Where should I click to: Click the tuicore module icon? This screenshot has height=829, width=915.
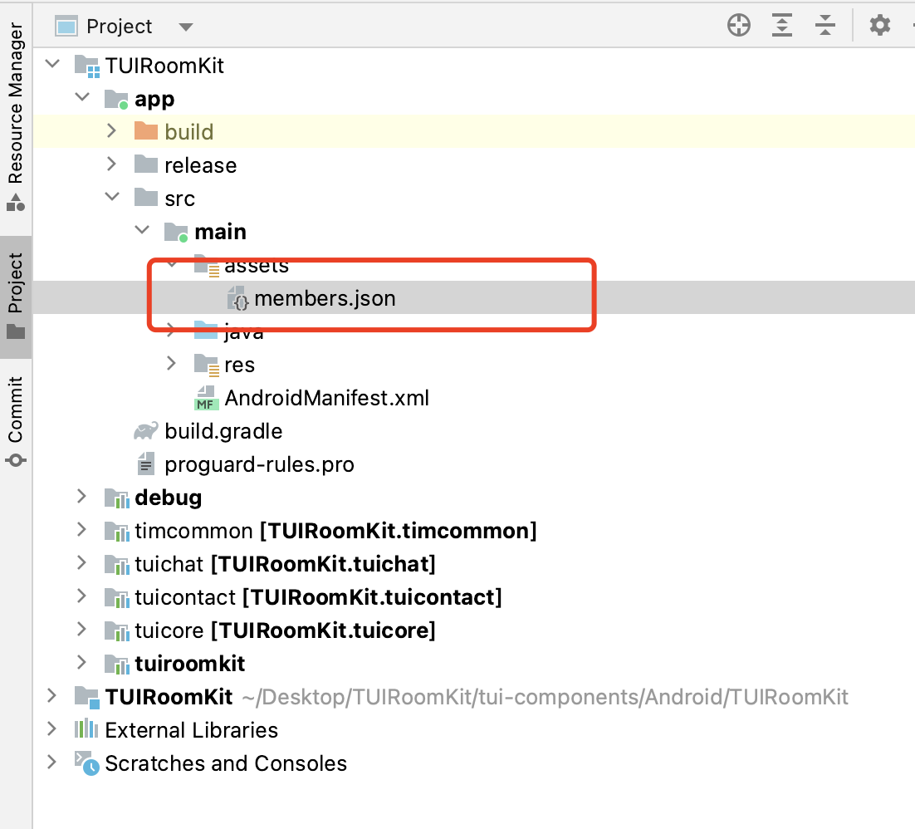117,631
